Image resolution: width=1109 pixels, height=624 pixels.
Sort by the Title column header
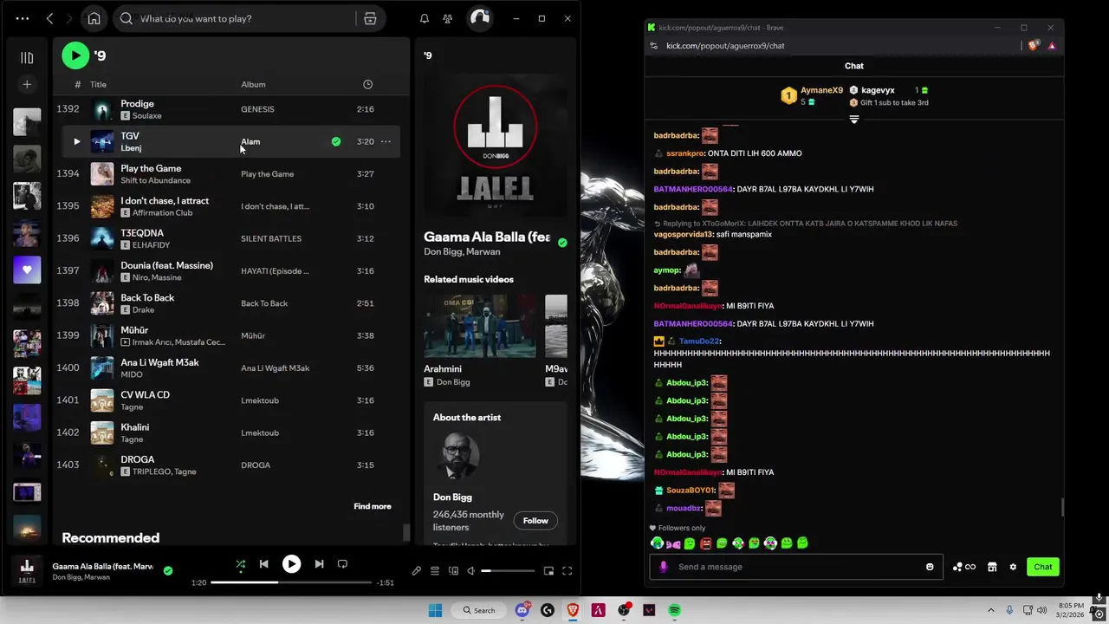coord(98,84)
